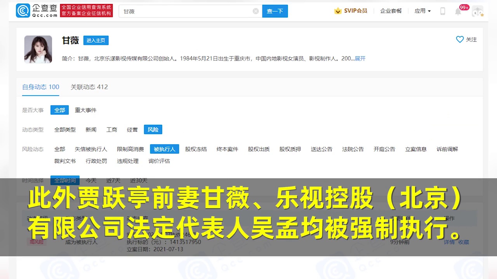Expand the 应用 dropdown menu
This screenshot has width=497, height=279.
[422, 11]
